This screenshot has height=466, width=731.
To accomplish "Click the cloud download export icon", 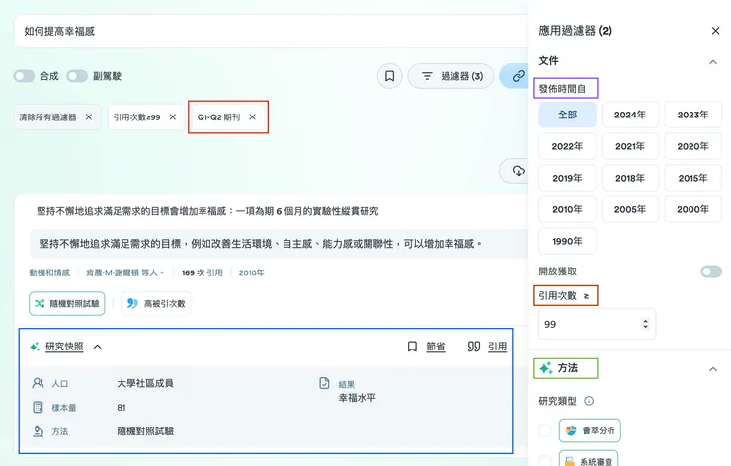I will click(518, 171).
